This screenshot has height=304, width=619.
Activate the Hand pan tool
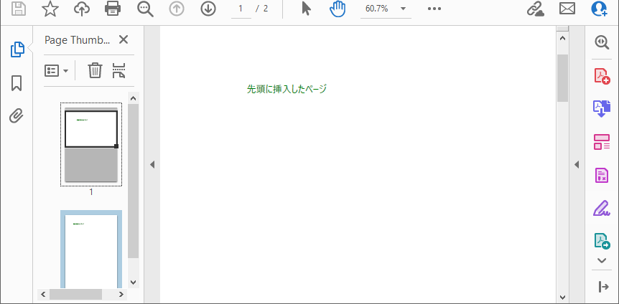click(x=338, y=9)
